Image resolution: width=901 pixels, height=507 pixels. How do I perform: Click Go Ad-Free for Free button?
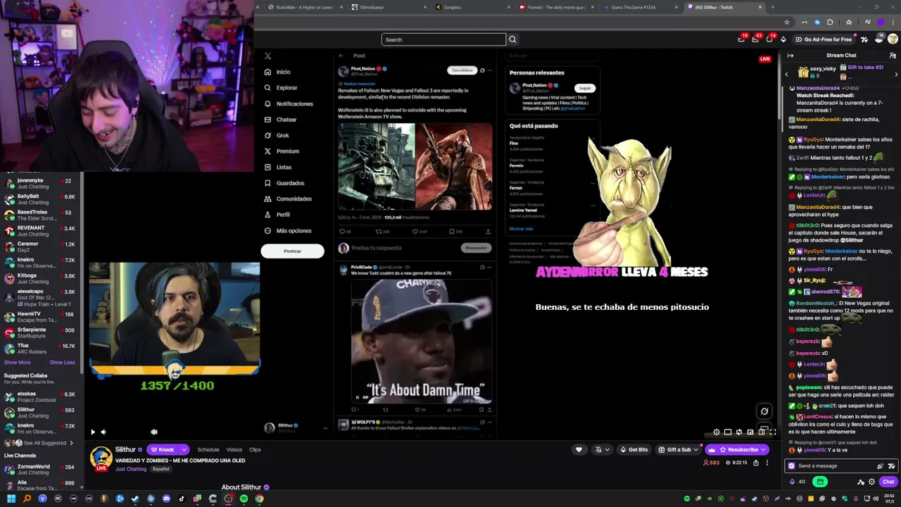(x=824, y=39)
